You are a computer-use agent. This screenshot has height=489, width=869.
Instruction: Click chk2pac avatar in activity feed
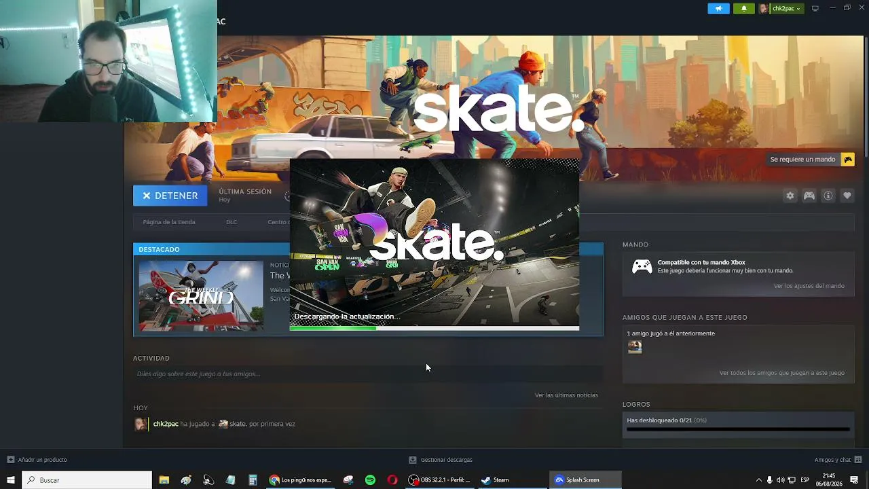click(141, 424)
